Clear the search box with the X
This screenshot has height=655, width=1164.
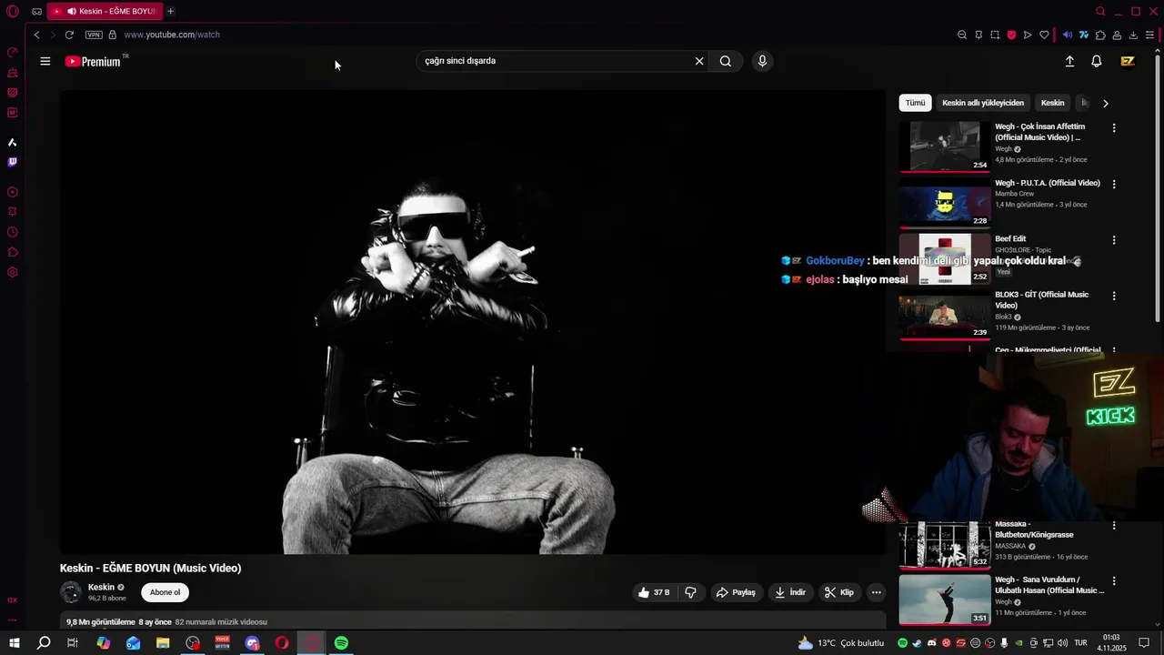click(699, 61)
